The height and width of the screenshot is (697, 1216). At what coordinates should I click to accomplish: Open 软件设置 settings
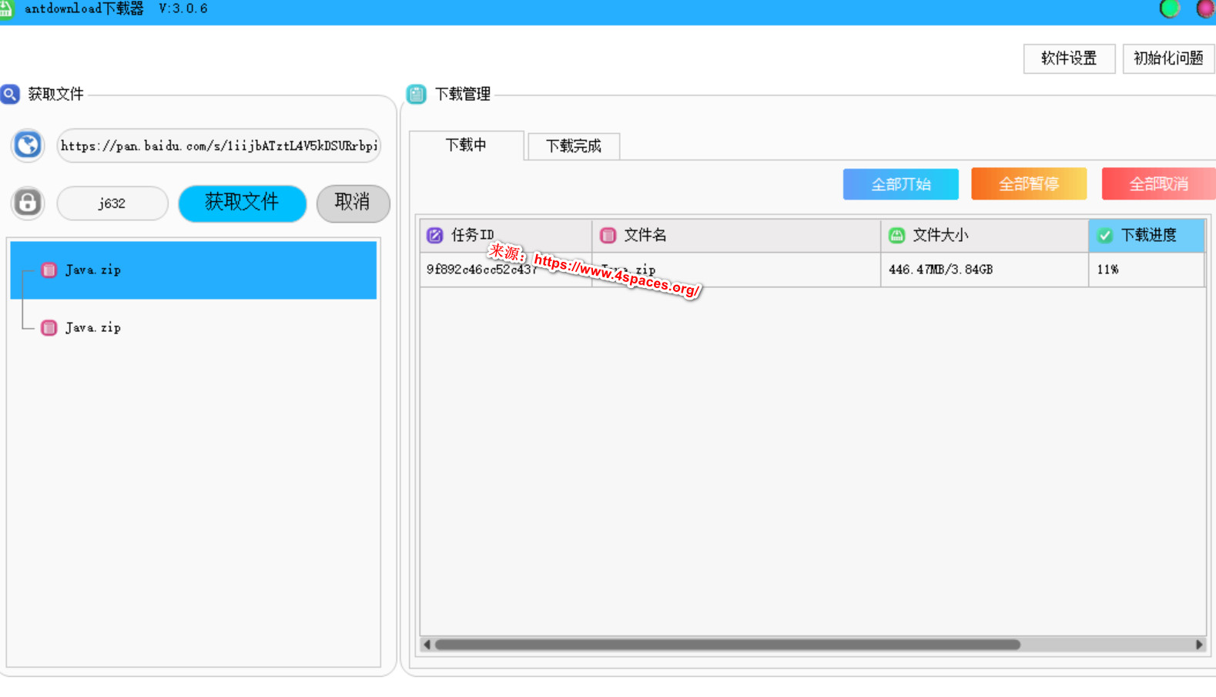click(1068, 59)
